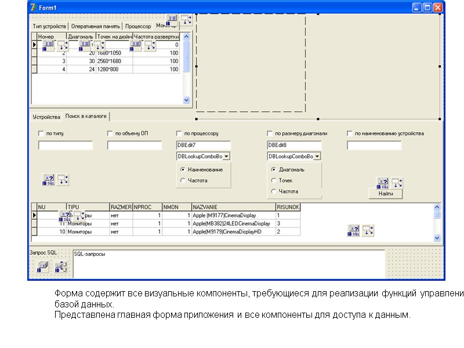
Task: Click the IB component icon above the Монитор tab
Action: (x=171, y=18)
